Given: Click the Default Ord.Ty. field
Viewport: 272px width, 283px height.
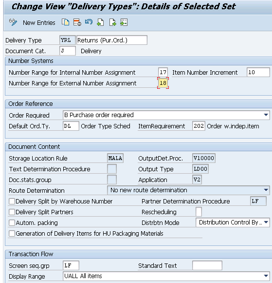Looking at the screenshot, I should [71, 126].
